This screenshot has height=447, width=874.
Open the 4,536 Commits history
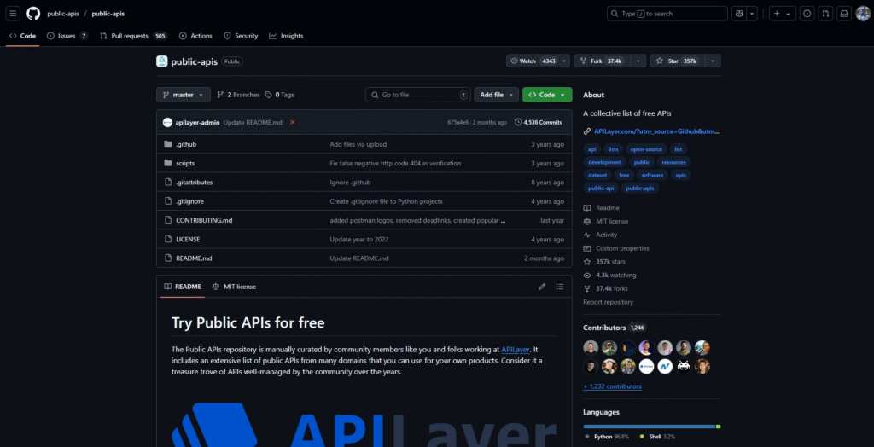tap(539, 122)
